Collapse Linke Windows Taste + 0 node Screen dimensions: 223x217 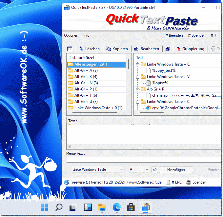137,102
